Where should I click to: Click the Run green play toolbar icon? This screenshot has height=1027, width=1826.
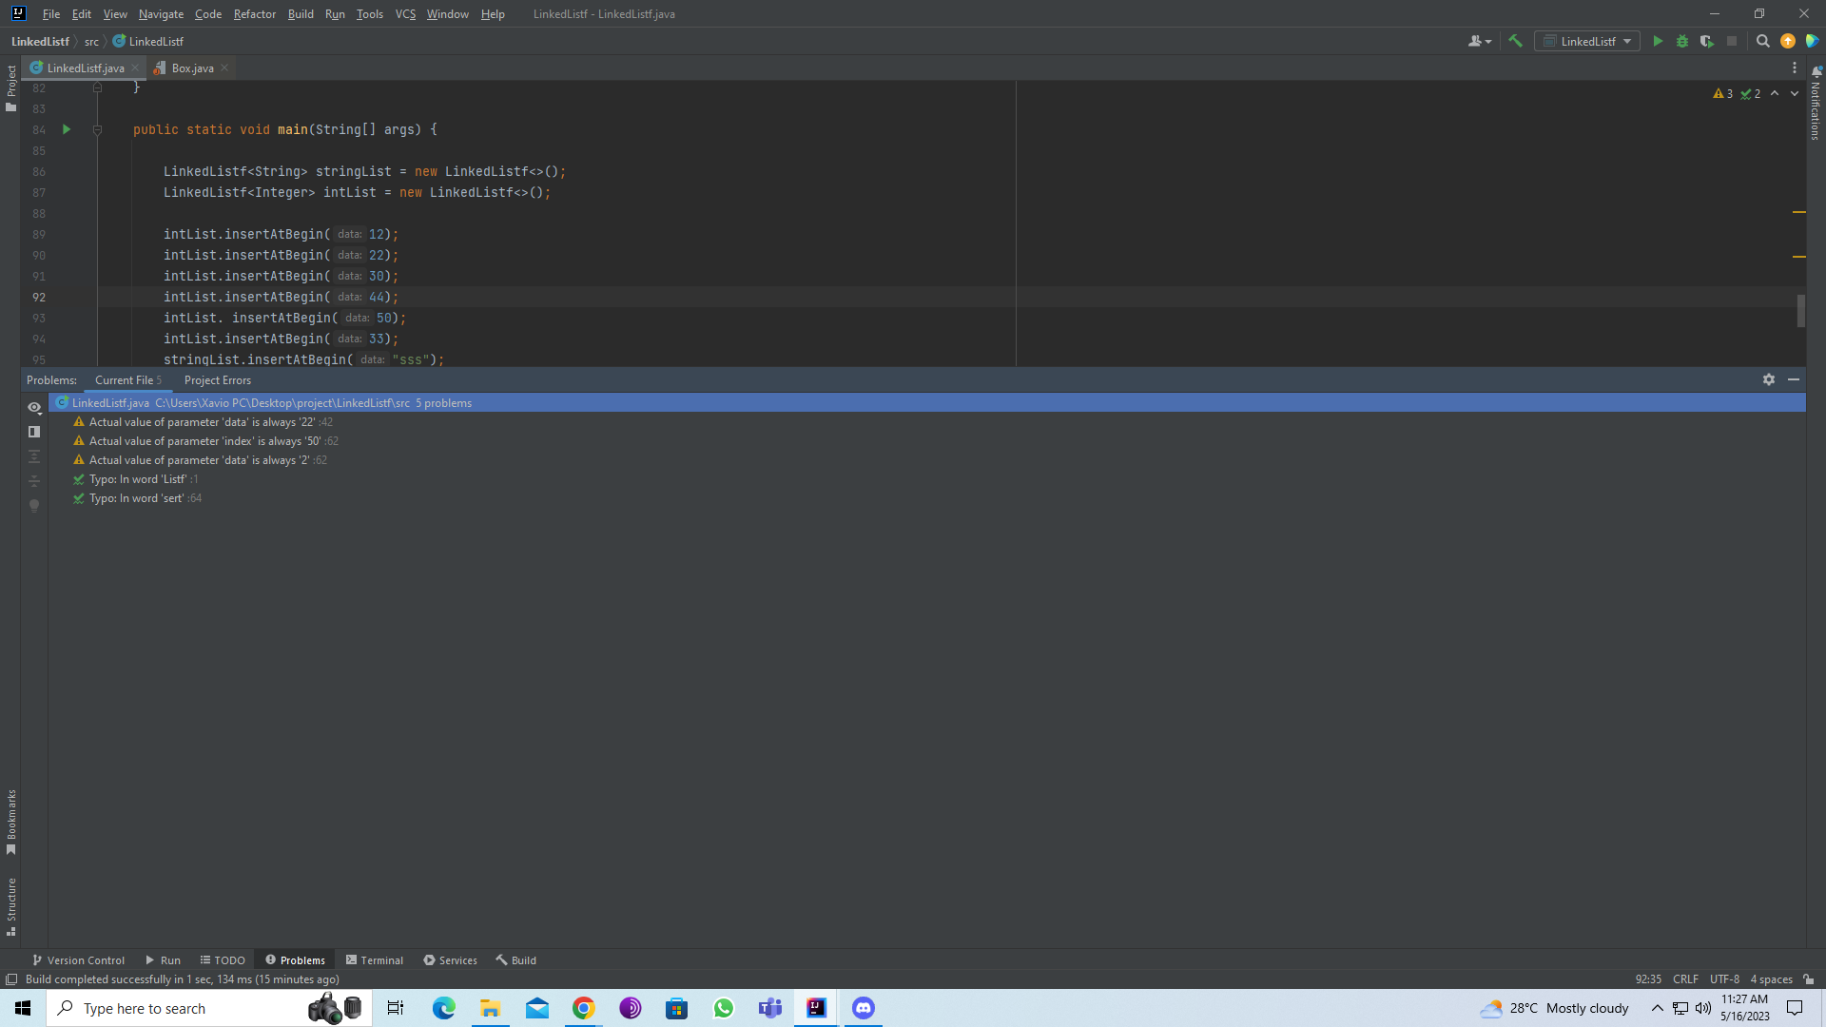(1658, 41)
